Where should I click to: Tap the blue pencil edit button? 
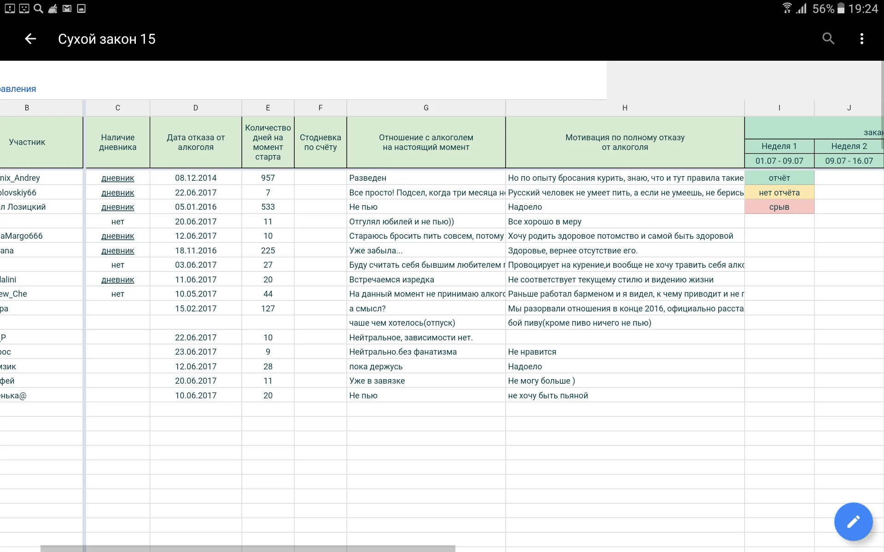click(853, 522)
